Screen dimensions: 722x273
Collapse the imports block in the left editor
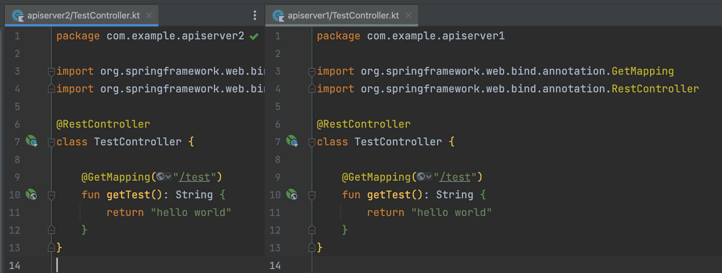pos(51,71)
